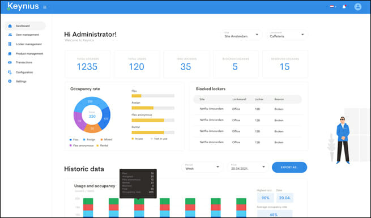Viewport: 371px width, 218px height.
Task: Open the language flag selector
Action: click(x=332, y=7)
